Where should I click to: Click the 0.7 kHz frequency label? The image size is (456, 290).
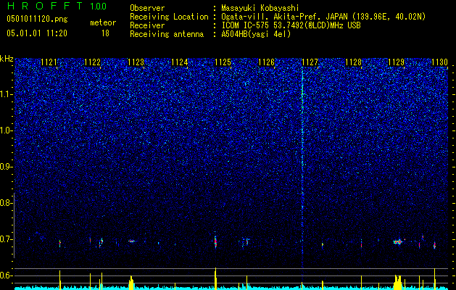point(6,239)
